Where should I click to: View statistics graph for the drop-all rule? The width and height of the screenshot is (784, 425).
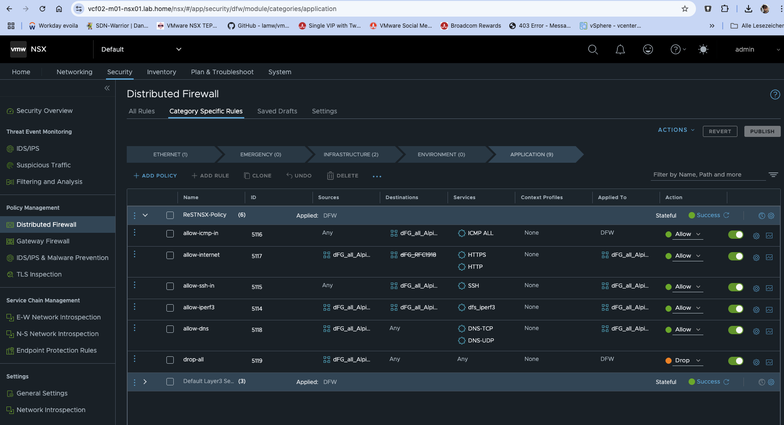tap(769, 362)
